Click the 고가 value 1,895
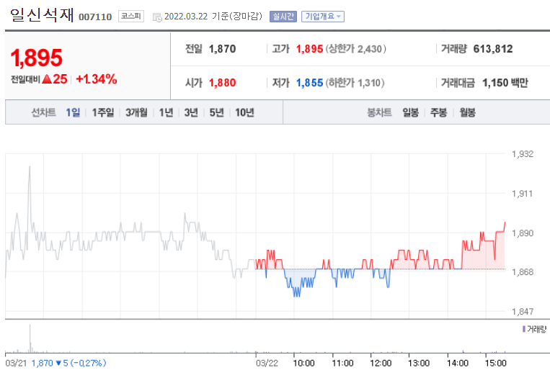The image size is (550, 378). [x=309, y=49]
